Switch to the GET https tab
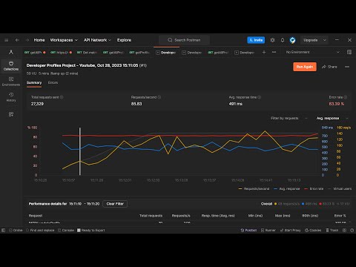The width and height of the screenshot is (356, 267). pyautogui.click(x=61, y=53)
